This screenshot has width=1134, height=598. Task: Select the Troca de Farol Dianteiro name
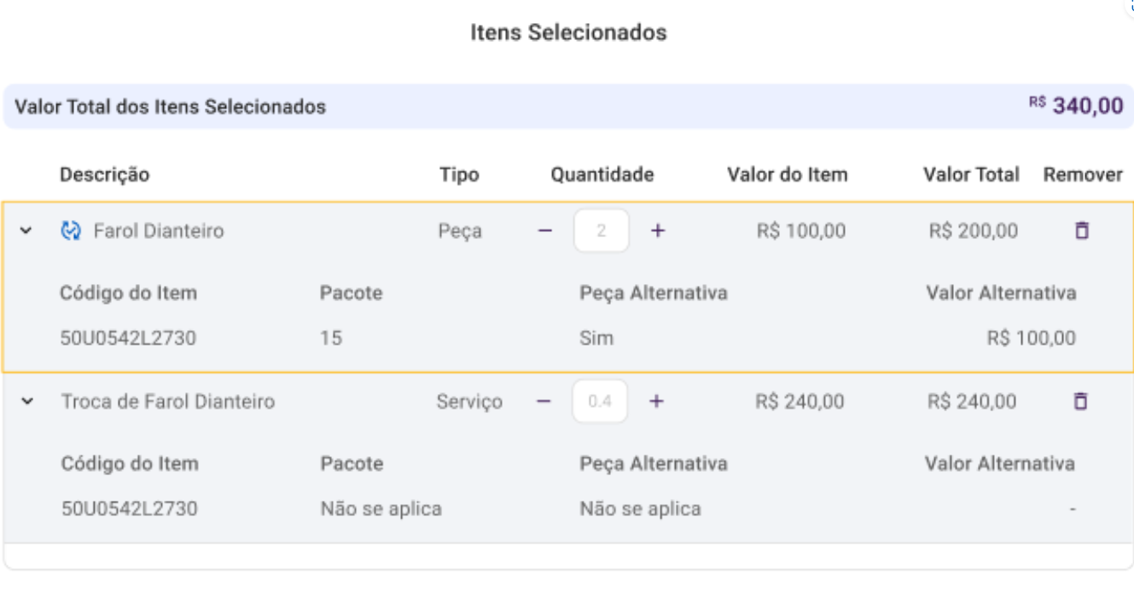[167, 401]
